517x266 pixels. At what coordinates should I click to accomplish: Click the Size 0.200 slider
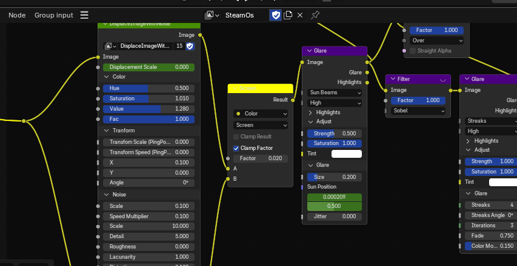(x=335, y=177)
